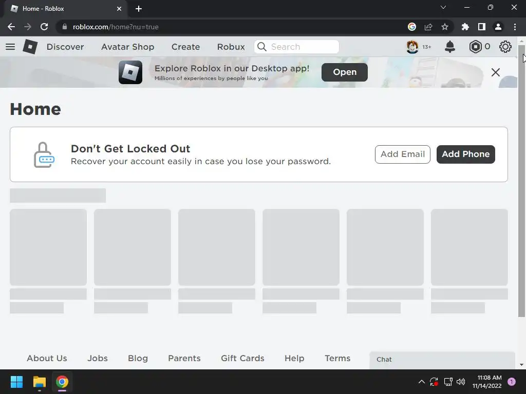The height and width of the screenshot is (394, 526).
Task: Open File Explorer from taskbar
Action: click(39, 382)
